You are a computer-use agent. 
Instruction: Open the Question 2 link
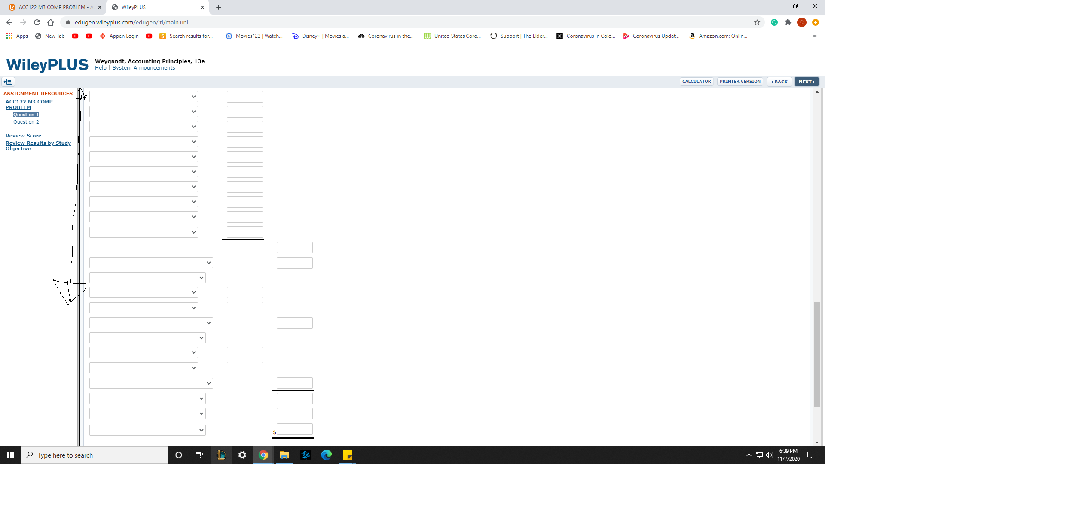pyautogui.click(x=26, y=122)
